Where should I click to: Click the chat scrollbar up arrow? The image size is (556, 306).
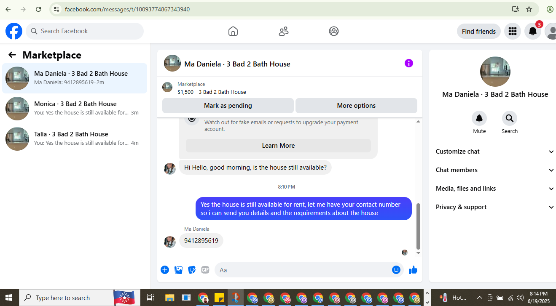point(418,122)
